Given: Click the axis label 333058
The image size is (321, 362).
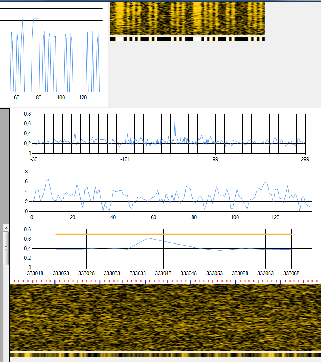Looking at the screenshot, I should (240, 273).
